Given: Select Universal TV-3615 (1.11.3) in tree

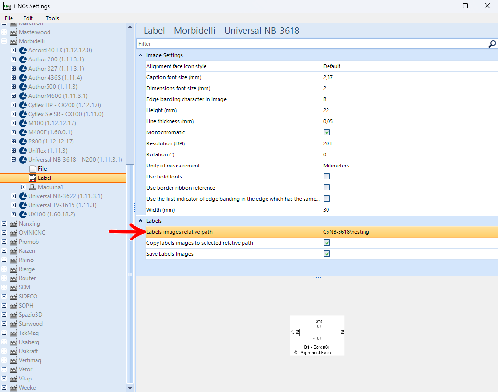Looking at the screenshot, I should click(62, 205).
